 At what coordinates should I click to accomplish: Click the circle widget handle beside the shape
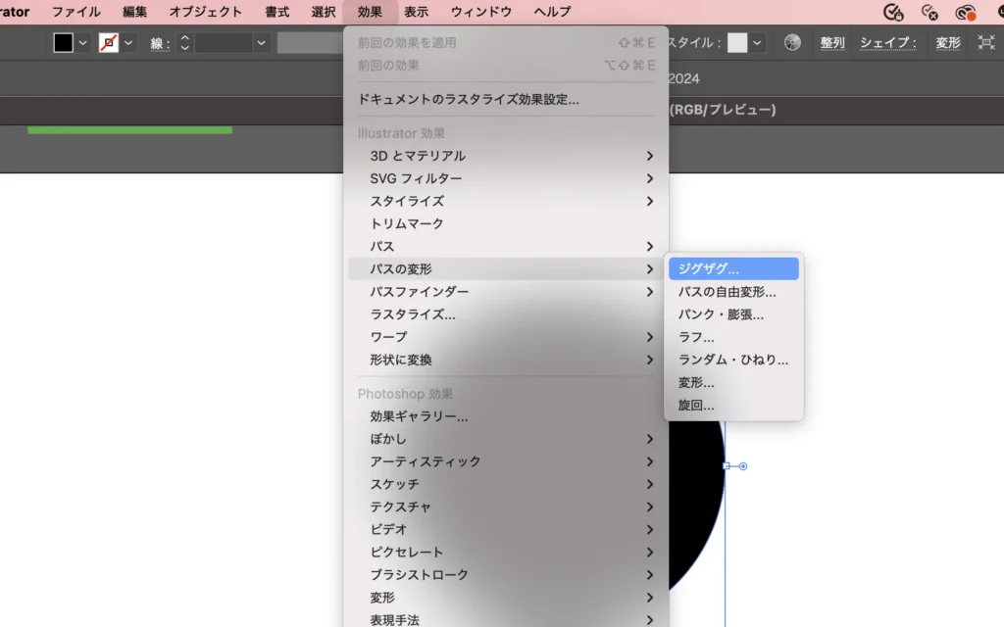coord(742,466)
